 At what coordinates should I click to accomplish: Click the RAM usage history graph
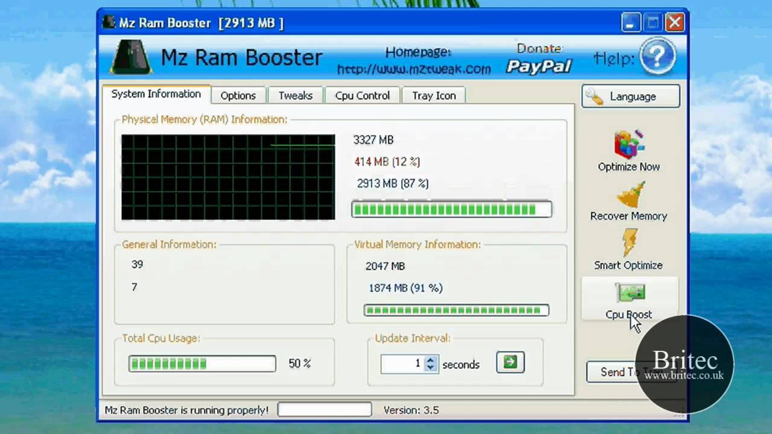pyautogui.click(x=228, y=177)
